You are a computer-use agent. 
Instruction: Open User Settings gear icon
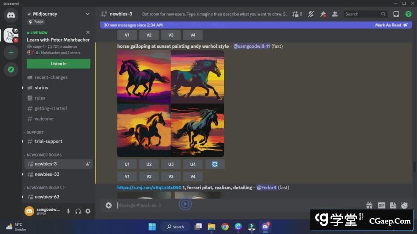88,211
